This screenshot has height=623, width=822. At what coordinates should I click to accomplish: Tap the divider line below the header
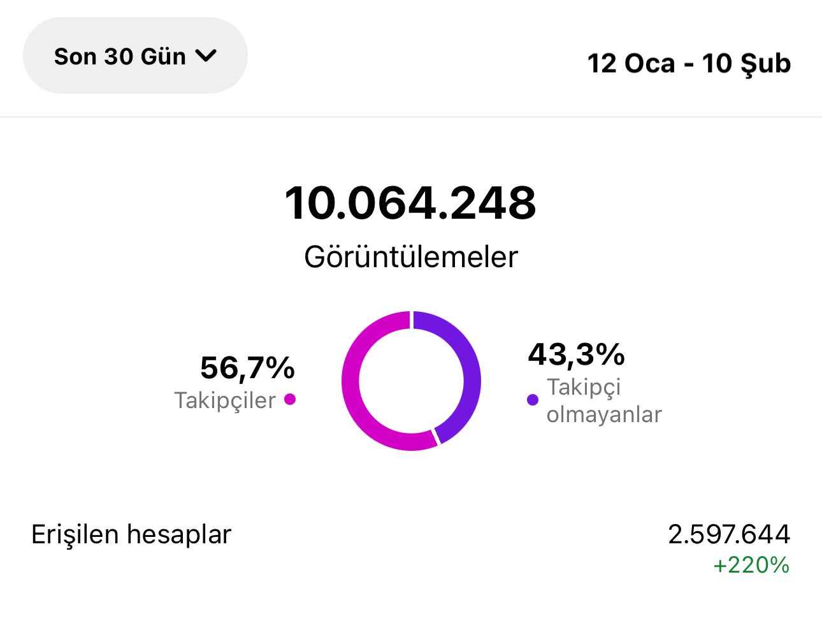411,117
